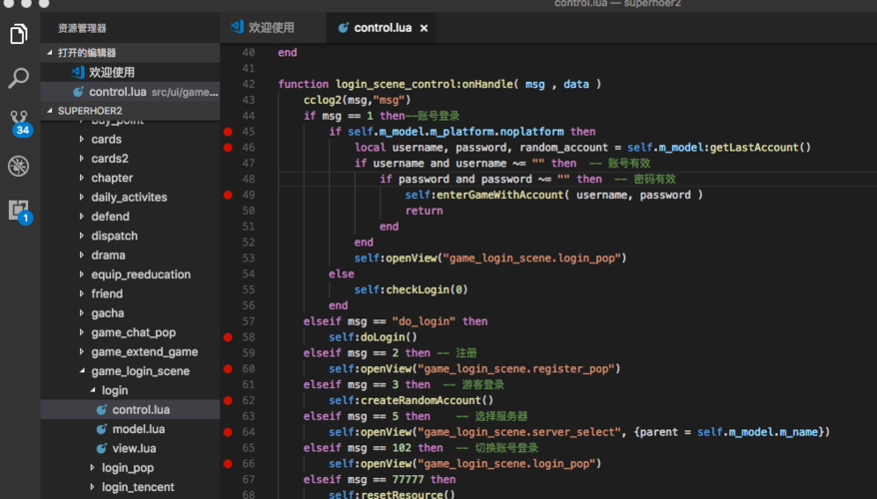Screen dimensions: 877x499
Task: Expand the cards folder
Action: (x=130, y=139)
